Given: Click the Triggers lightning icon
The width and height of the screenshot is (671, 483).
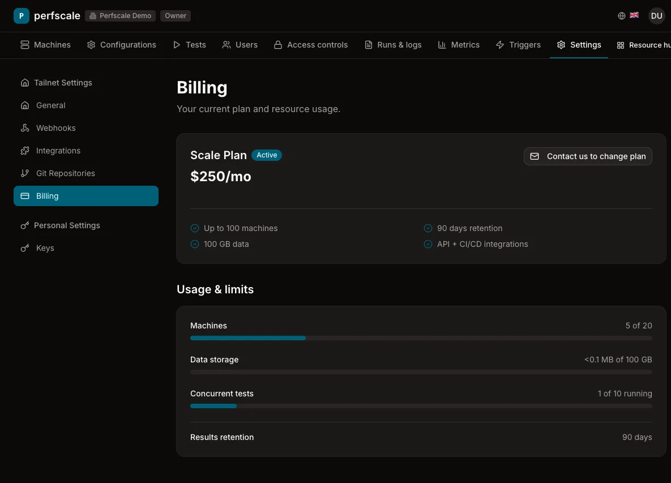Looking at the screenshot, I should pos(500,45).
